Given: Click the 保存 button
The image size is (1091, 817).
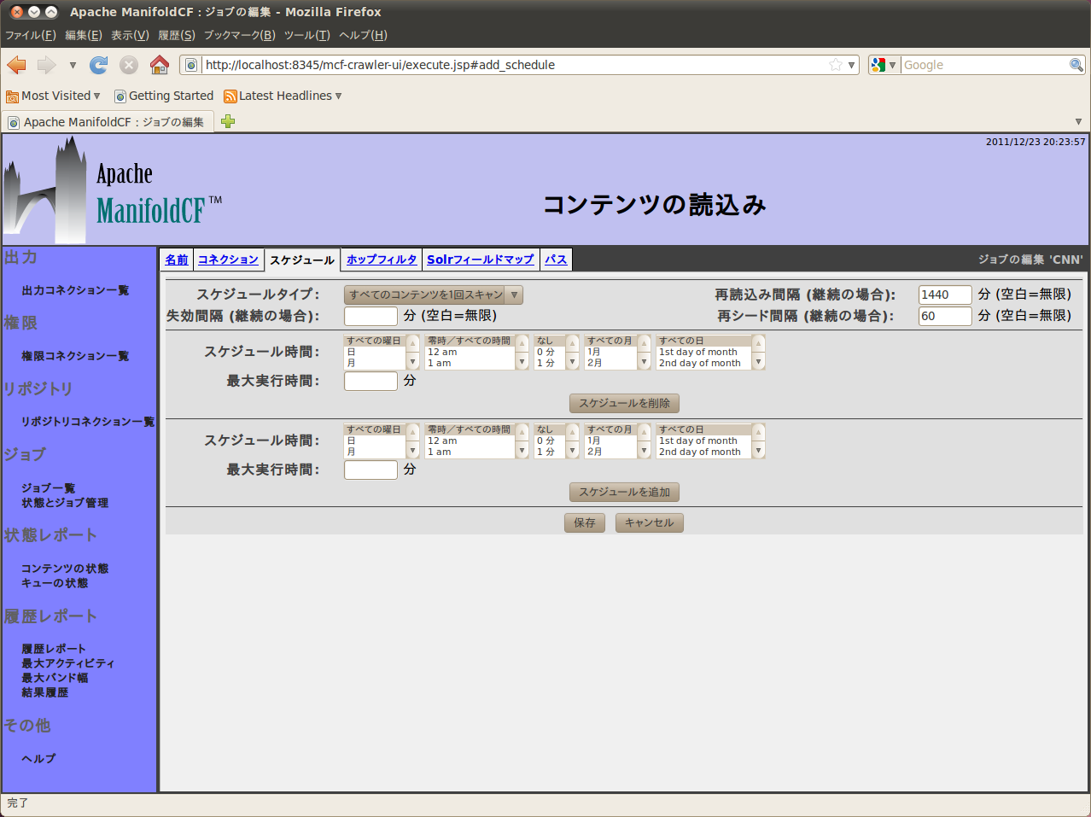Looking at the screenshot, I should pos(585,522).
